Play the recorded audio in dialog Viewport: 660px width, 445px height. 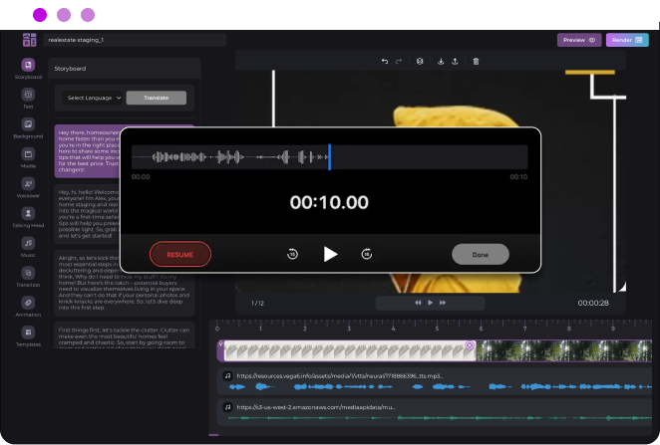(330, 254)
